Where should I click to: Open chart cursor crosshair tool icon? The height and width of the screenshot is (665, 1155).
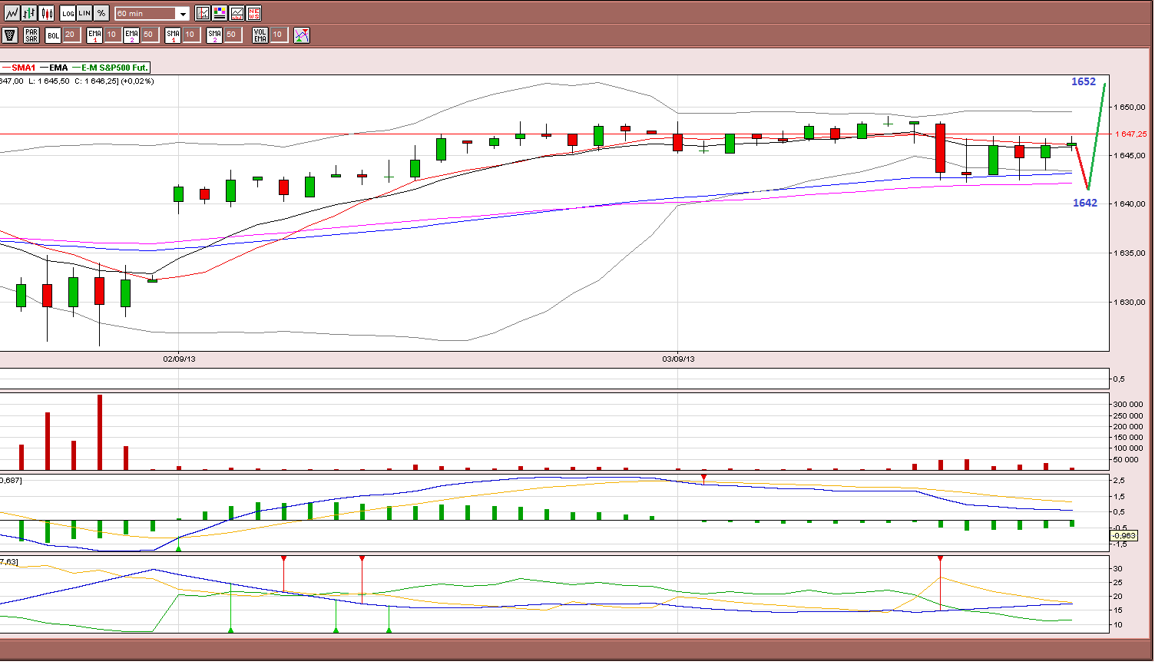[203, 13]
